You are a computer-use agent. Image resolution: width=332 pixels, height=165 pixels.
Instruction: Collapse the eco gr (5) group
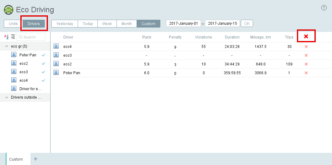coord(7,46)
